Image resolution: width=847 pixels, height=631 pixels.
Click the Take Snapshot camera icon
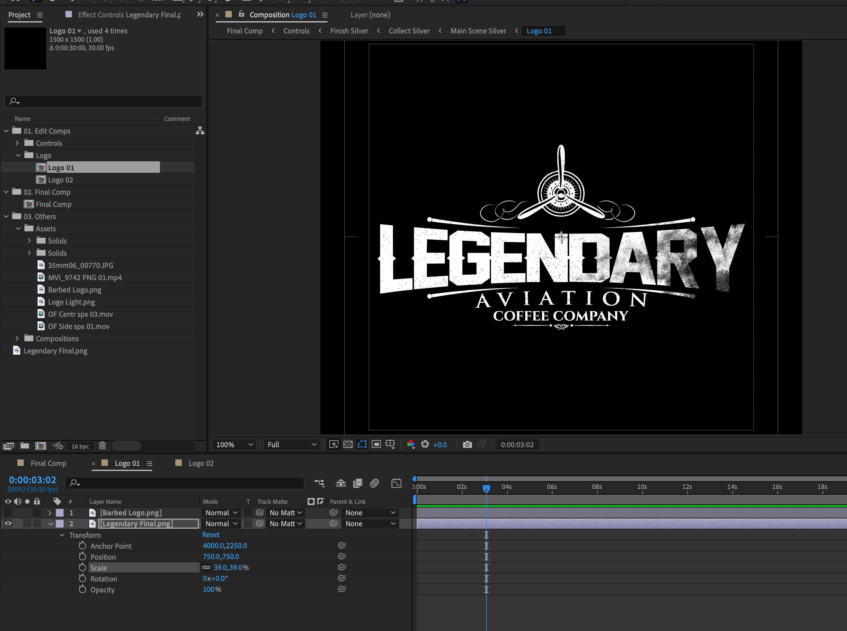[x=467, y=444]
